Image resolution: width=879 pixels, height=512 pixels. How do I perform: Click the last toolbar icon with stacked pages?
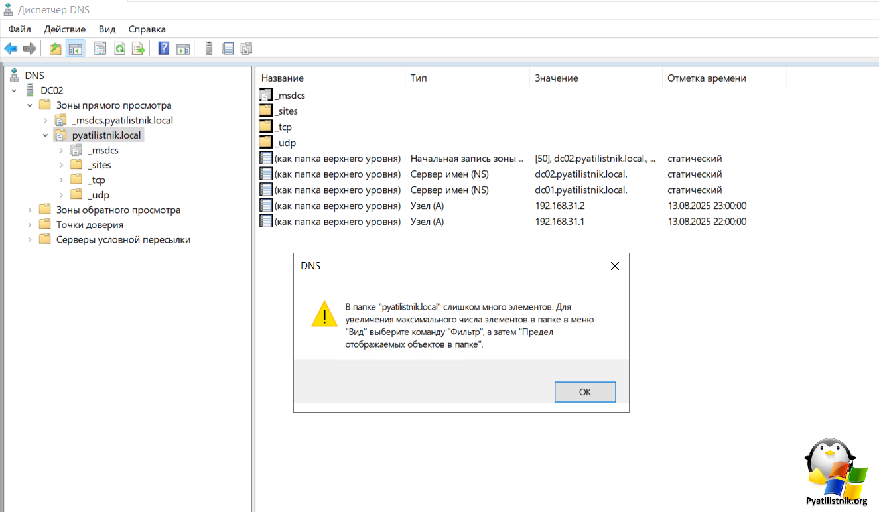(247, 48)
